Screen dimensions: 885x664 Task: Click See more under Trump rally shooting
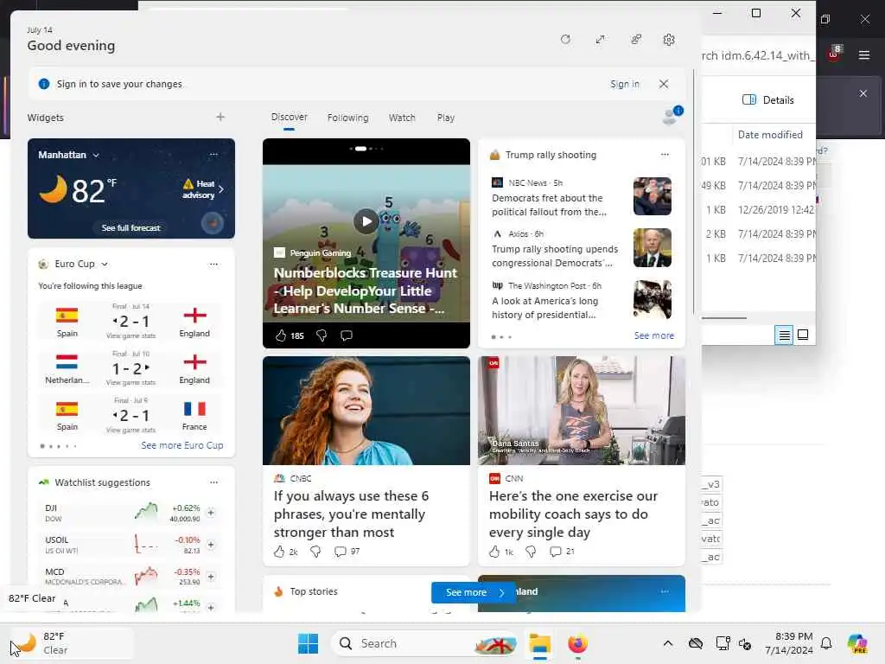[653, 335]
